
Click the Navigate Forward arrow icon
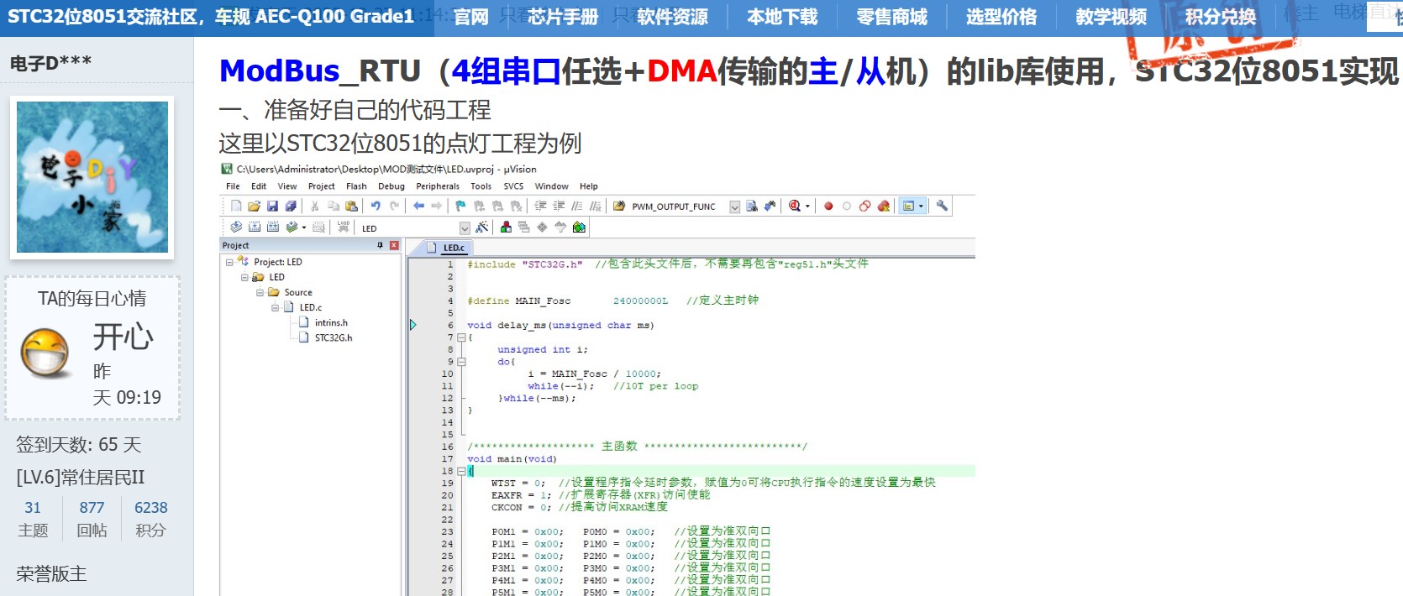tap(436, 206)
